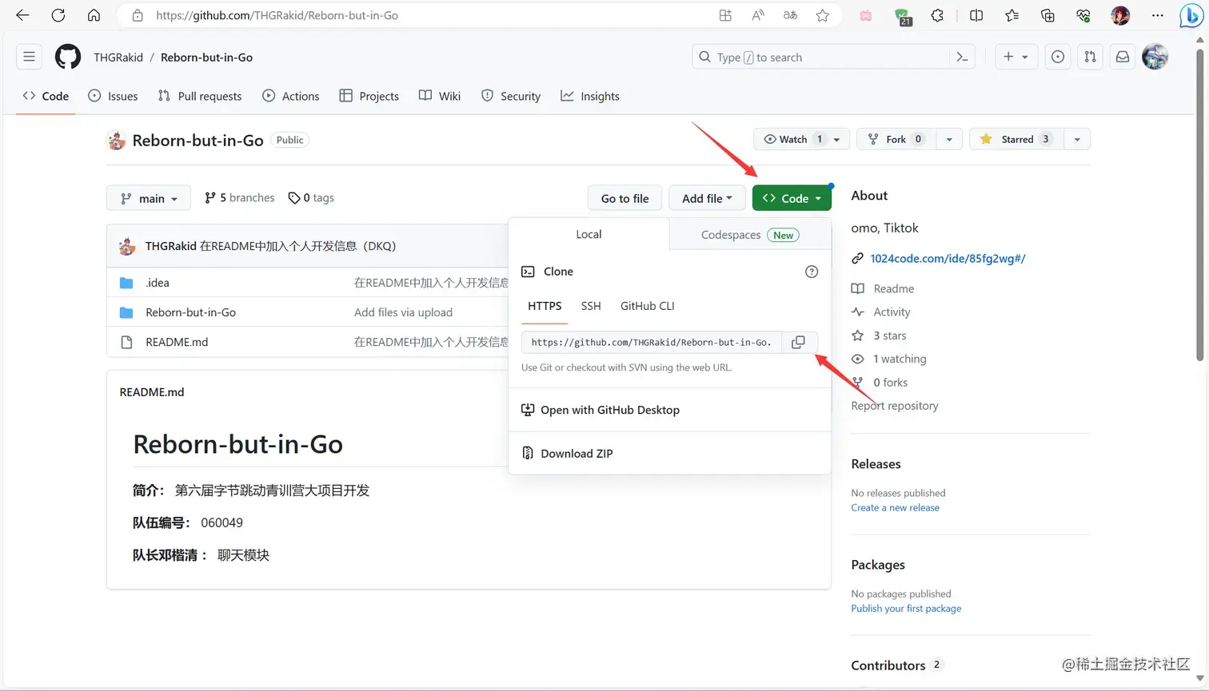Fork the repository with Fork button

[896, 139]
